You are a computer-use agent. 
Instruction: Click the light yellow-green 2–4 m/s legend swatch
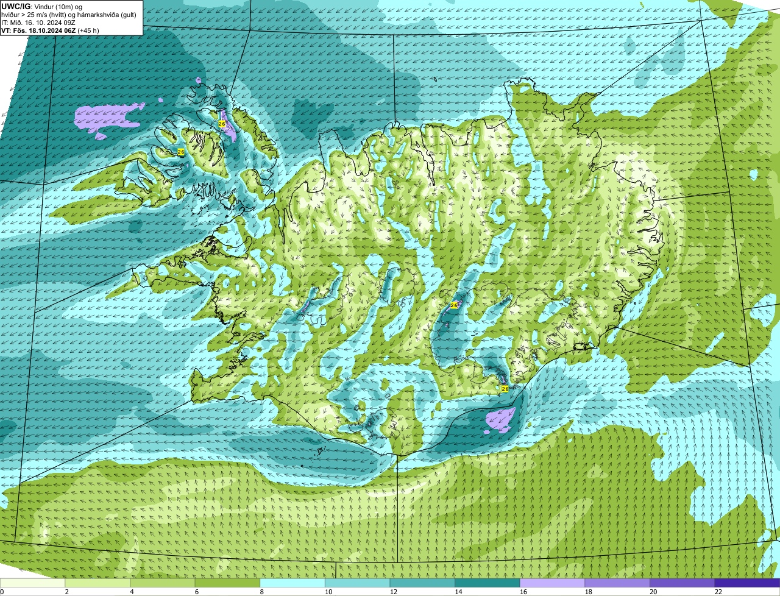coord(97,583)
